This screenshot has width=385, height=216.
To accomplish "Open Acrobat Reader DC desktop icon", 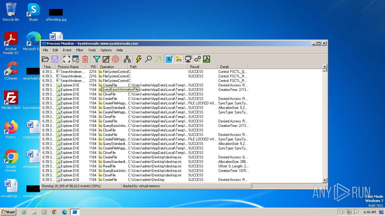I will pos(11,43).
